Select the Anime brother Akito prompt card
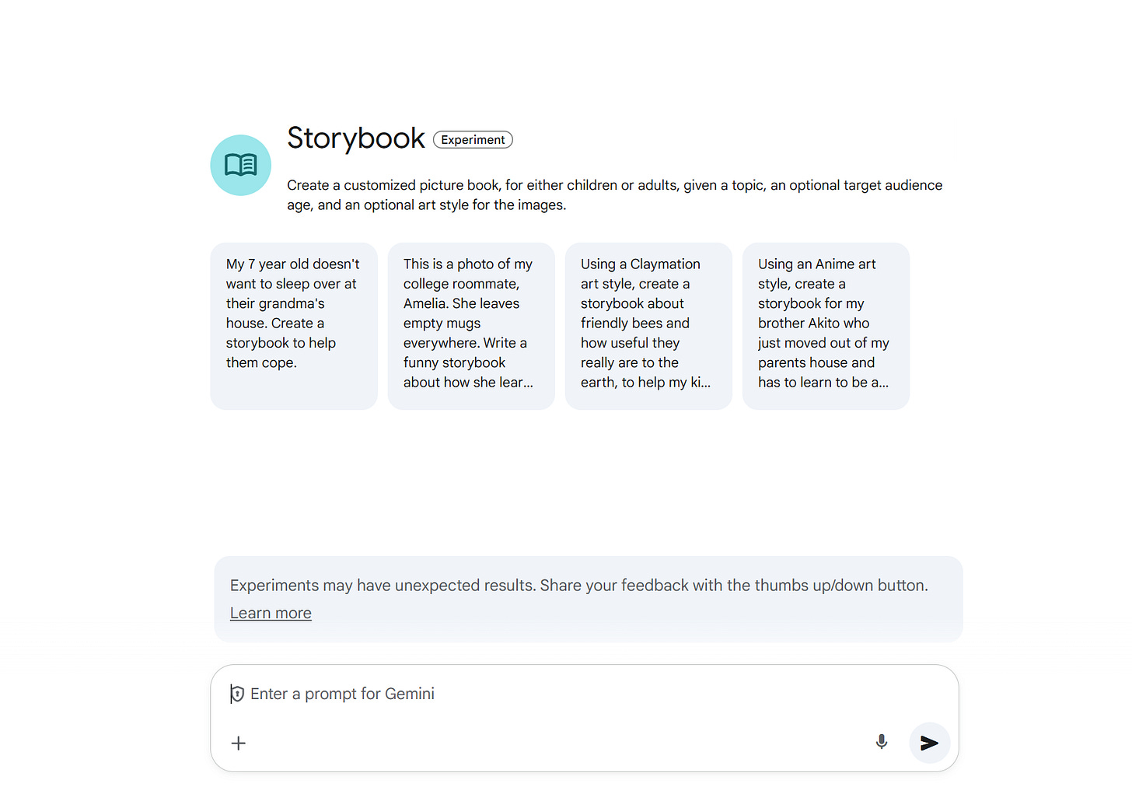This screenshot has width=1132, height=801. pos(826,326)
